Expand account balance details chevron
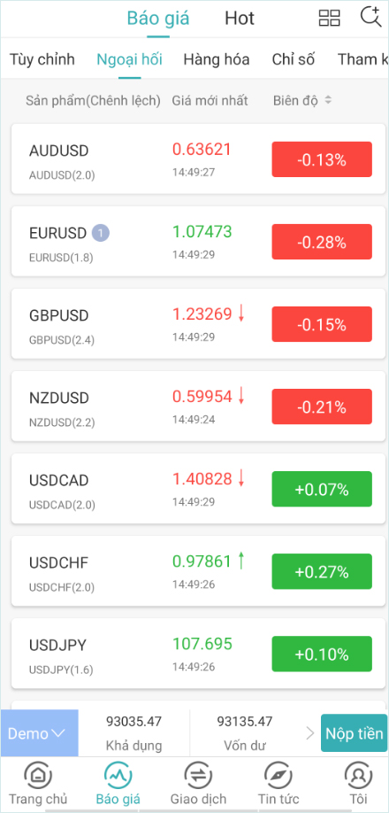 point(309,733)
